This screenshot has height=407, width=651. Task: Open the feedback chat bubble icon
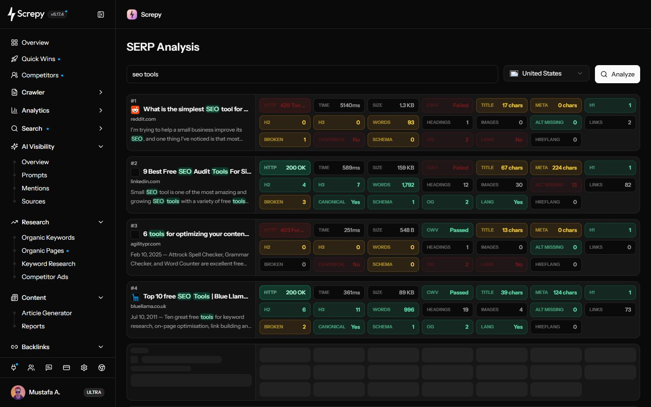click(x=49, y=368)
